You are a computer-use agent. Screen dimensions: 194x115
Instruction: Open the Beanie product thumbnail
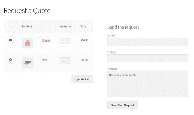(x=28, y=43)
